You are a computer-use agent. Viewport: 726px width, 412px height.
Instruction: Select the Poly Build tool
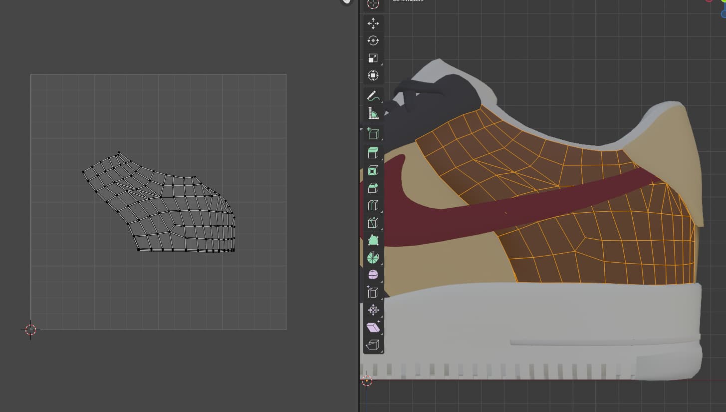tap(373, 241)
